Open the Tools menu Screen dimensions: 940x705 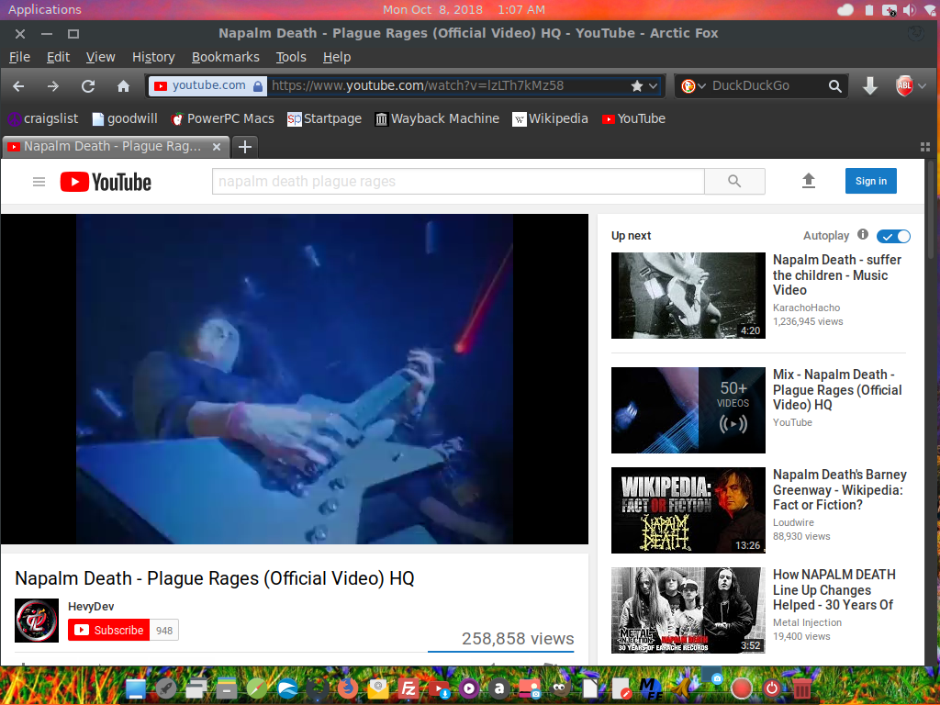291,57
